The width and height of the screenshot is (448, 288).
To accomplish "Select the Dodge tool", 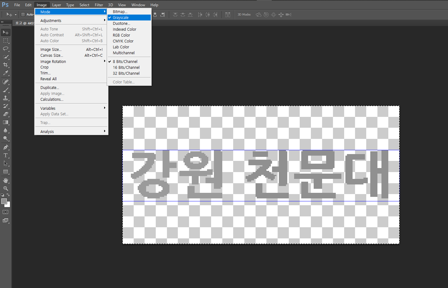I will tap(6, 139).
